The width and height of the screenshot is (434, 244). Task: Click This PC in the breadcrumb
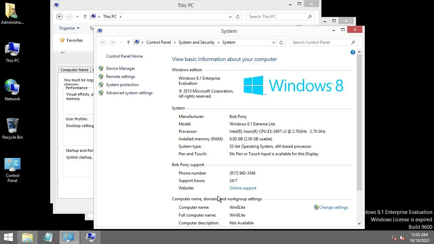pos(110,17)
